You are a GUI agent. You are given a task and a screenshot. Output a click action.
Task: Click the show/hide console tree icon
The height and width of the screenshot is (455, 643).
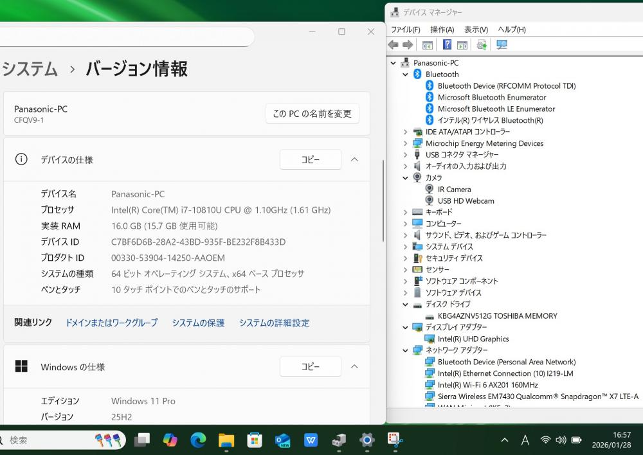tap(427, 44)
